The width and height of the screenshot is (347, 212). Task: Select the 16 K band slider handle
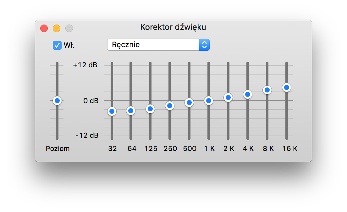[x=287, y=87]
